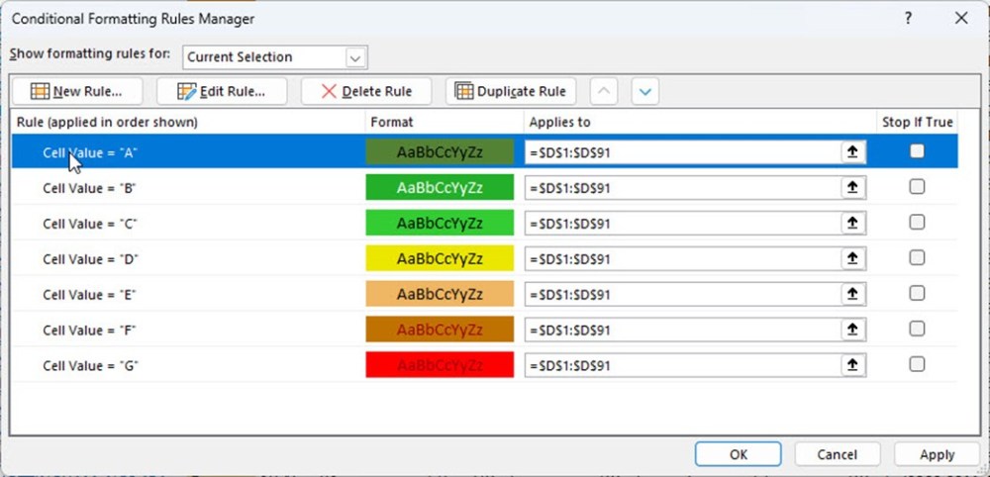Screen dimensions: 990x477
Task: Duplicate the selected rule
Action: pos(511,91)
